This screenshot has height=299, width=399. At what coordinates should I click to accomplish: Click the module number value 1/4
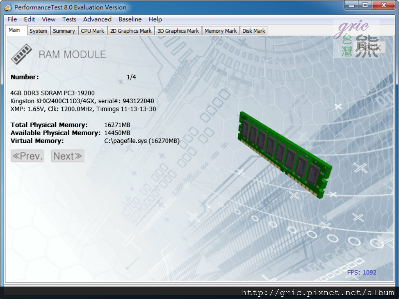tap(131, 77)
